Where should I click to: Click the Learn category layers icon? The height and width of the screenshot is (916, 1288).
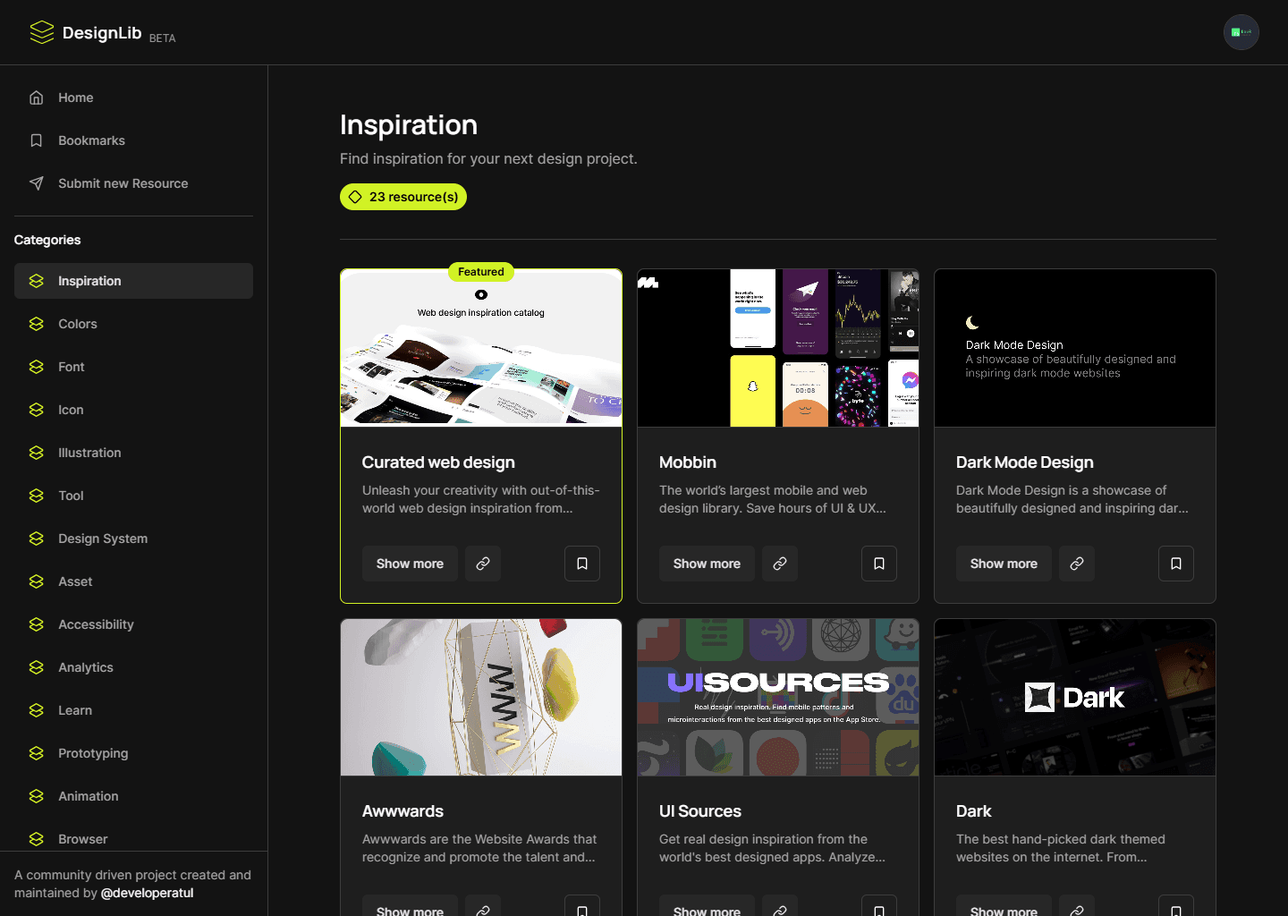pyautogui.click(x=37, y=710)
